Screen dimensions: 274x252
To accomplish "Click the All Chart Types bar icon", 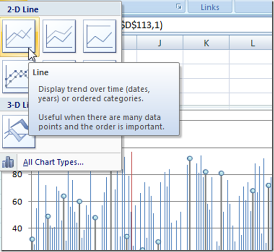I will pos(8,162).
